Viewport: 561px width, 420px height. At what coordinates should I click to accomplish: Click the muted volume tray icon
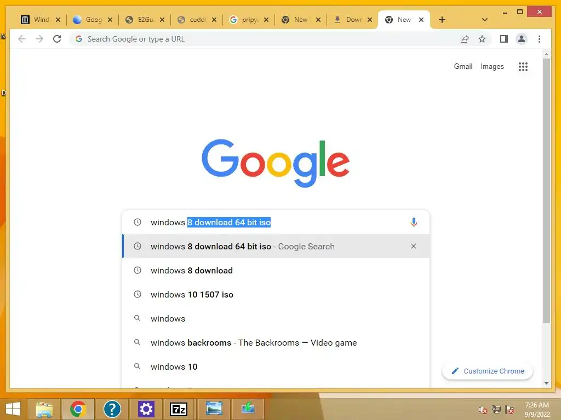tap(483, 409)
